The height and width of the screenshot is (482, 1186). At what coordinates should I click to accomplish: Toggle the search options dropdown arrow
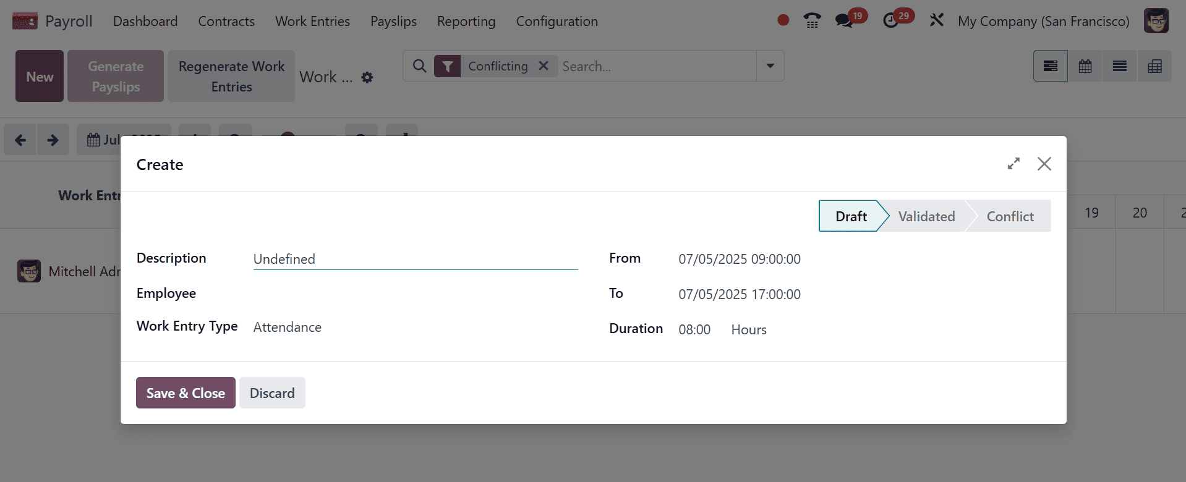(x=770, y=66)
